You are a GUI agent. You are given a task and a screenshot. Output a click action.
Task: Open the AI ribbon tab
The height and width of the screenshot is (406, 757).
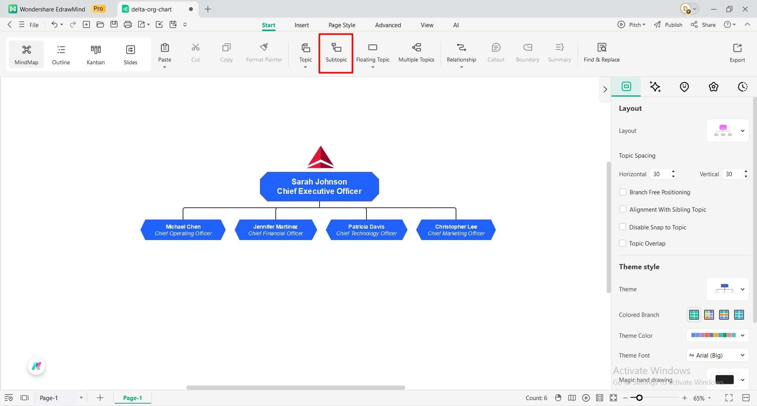[456, 25]
